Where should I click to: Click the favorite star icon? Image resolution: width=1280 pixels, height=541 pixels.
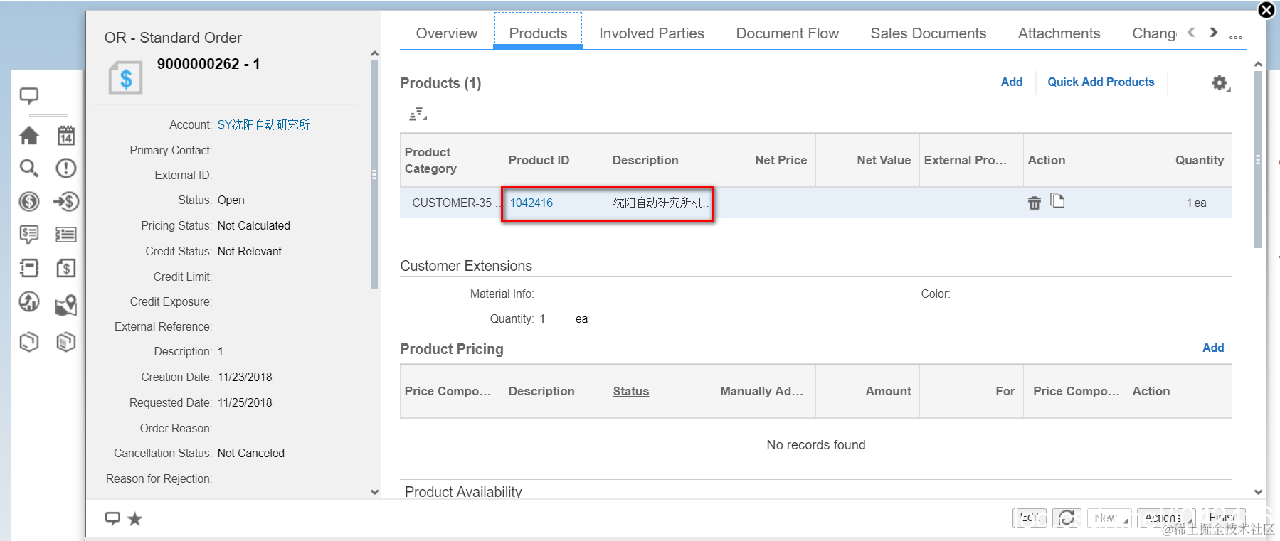click(x=135, y=519)
